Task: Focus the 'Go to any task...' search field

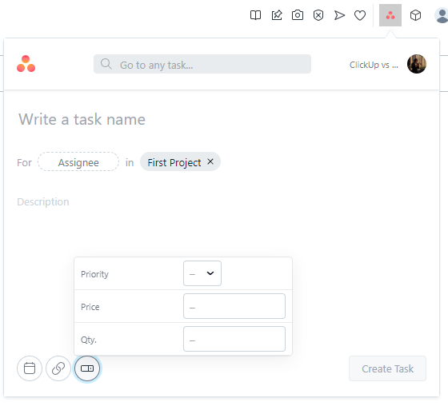Action: (x=202, y=64)
